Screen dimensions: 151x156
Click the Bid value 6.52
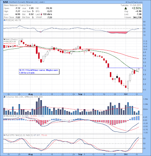pos(31,14)
